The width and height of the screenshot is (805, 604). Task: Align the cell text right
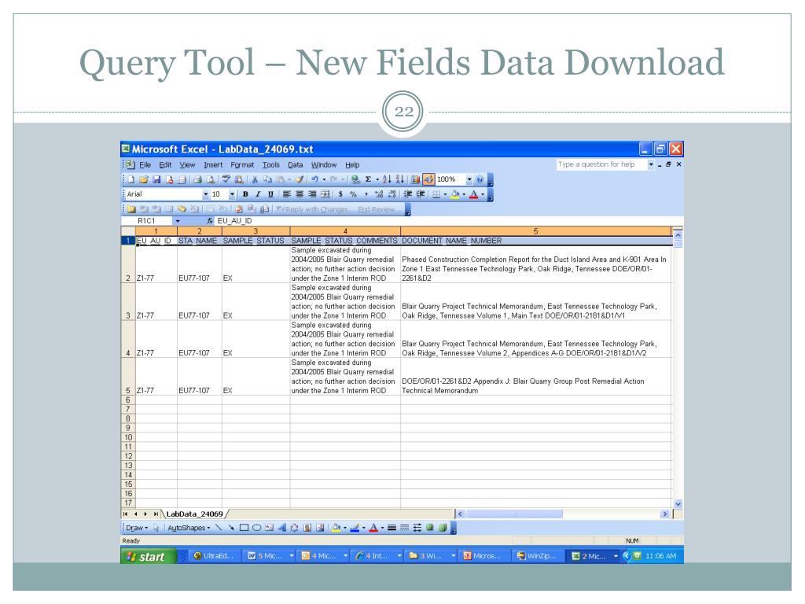[x=312, y=194]
